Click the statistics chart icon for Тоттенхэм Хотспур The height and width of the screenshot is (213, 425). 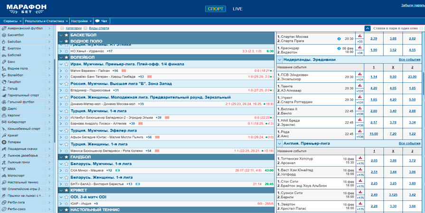tap(360, 158)
